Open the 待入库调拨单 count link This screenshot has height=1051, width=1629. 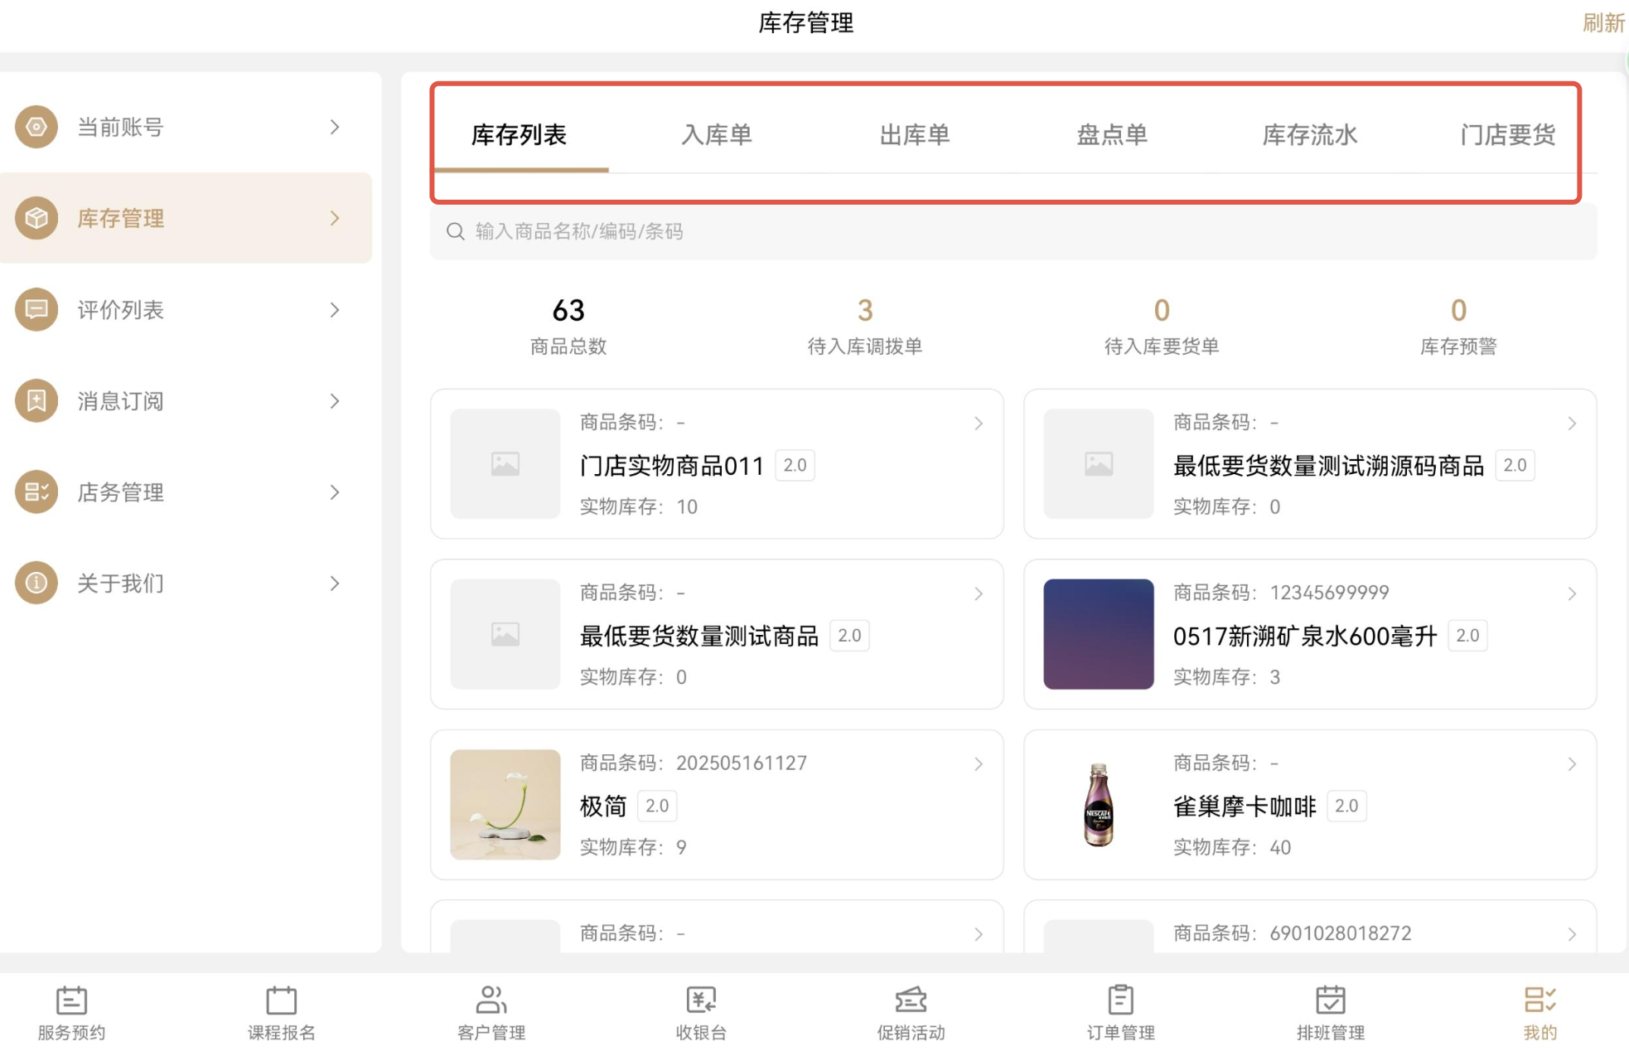tap(865, 311)
